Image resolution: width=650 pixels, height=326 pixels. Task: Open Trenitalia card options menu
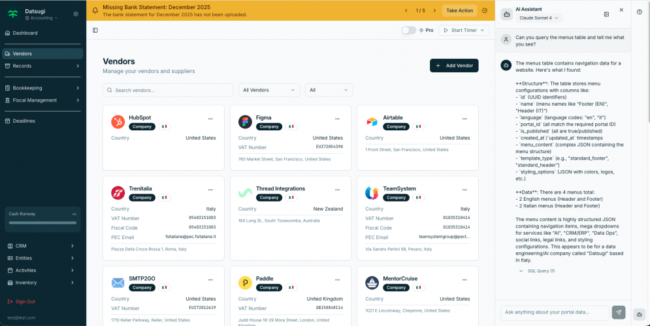[210, 190]
